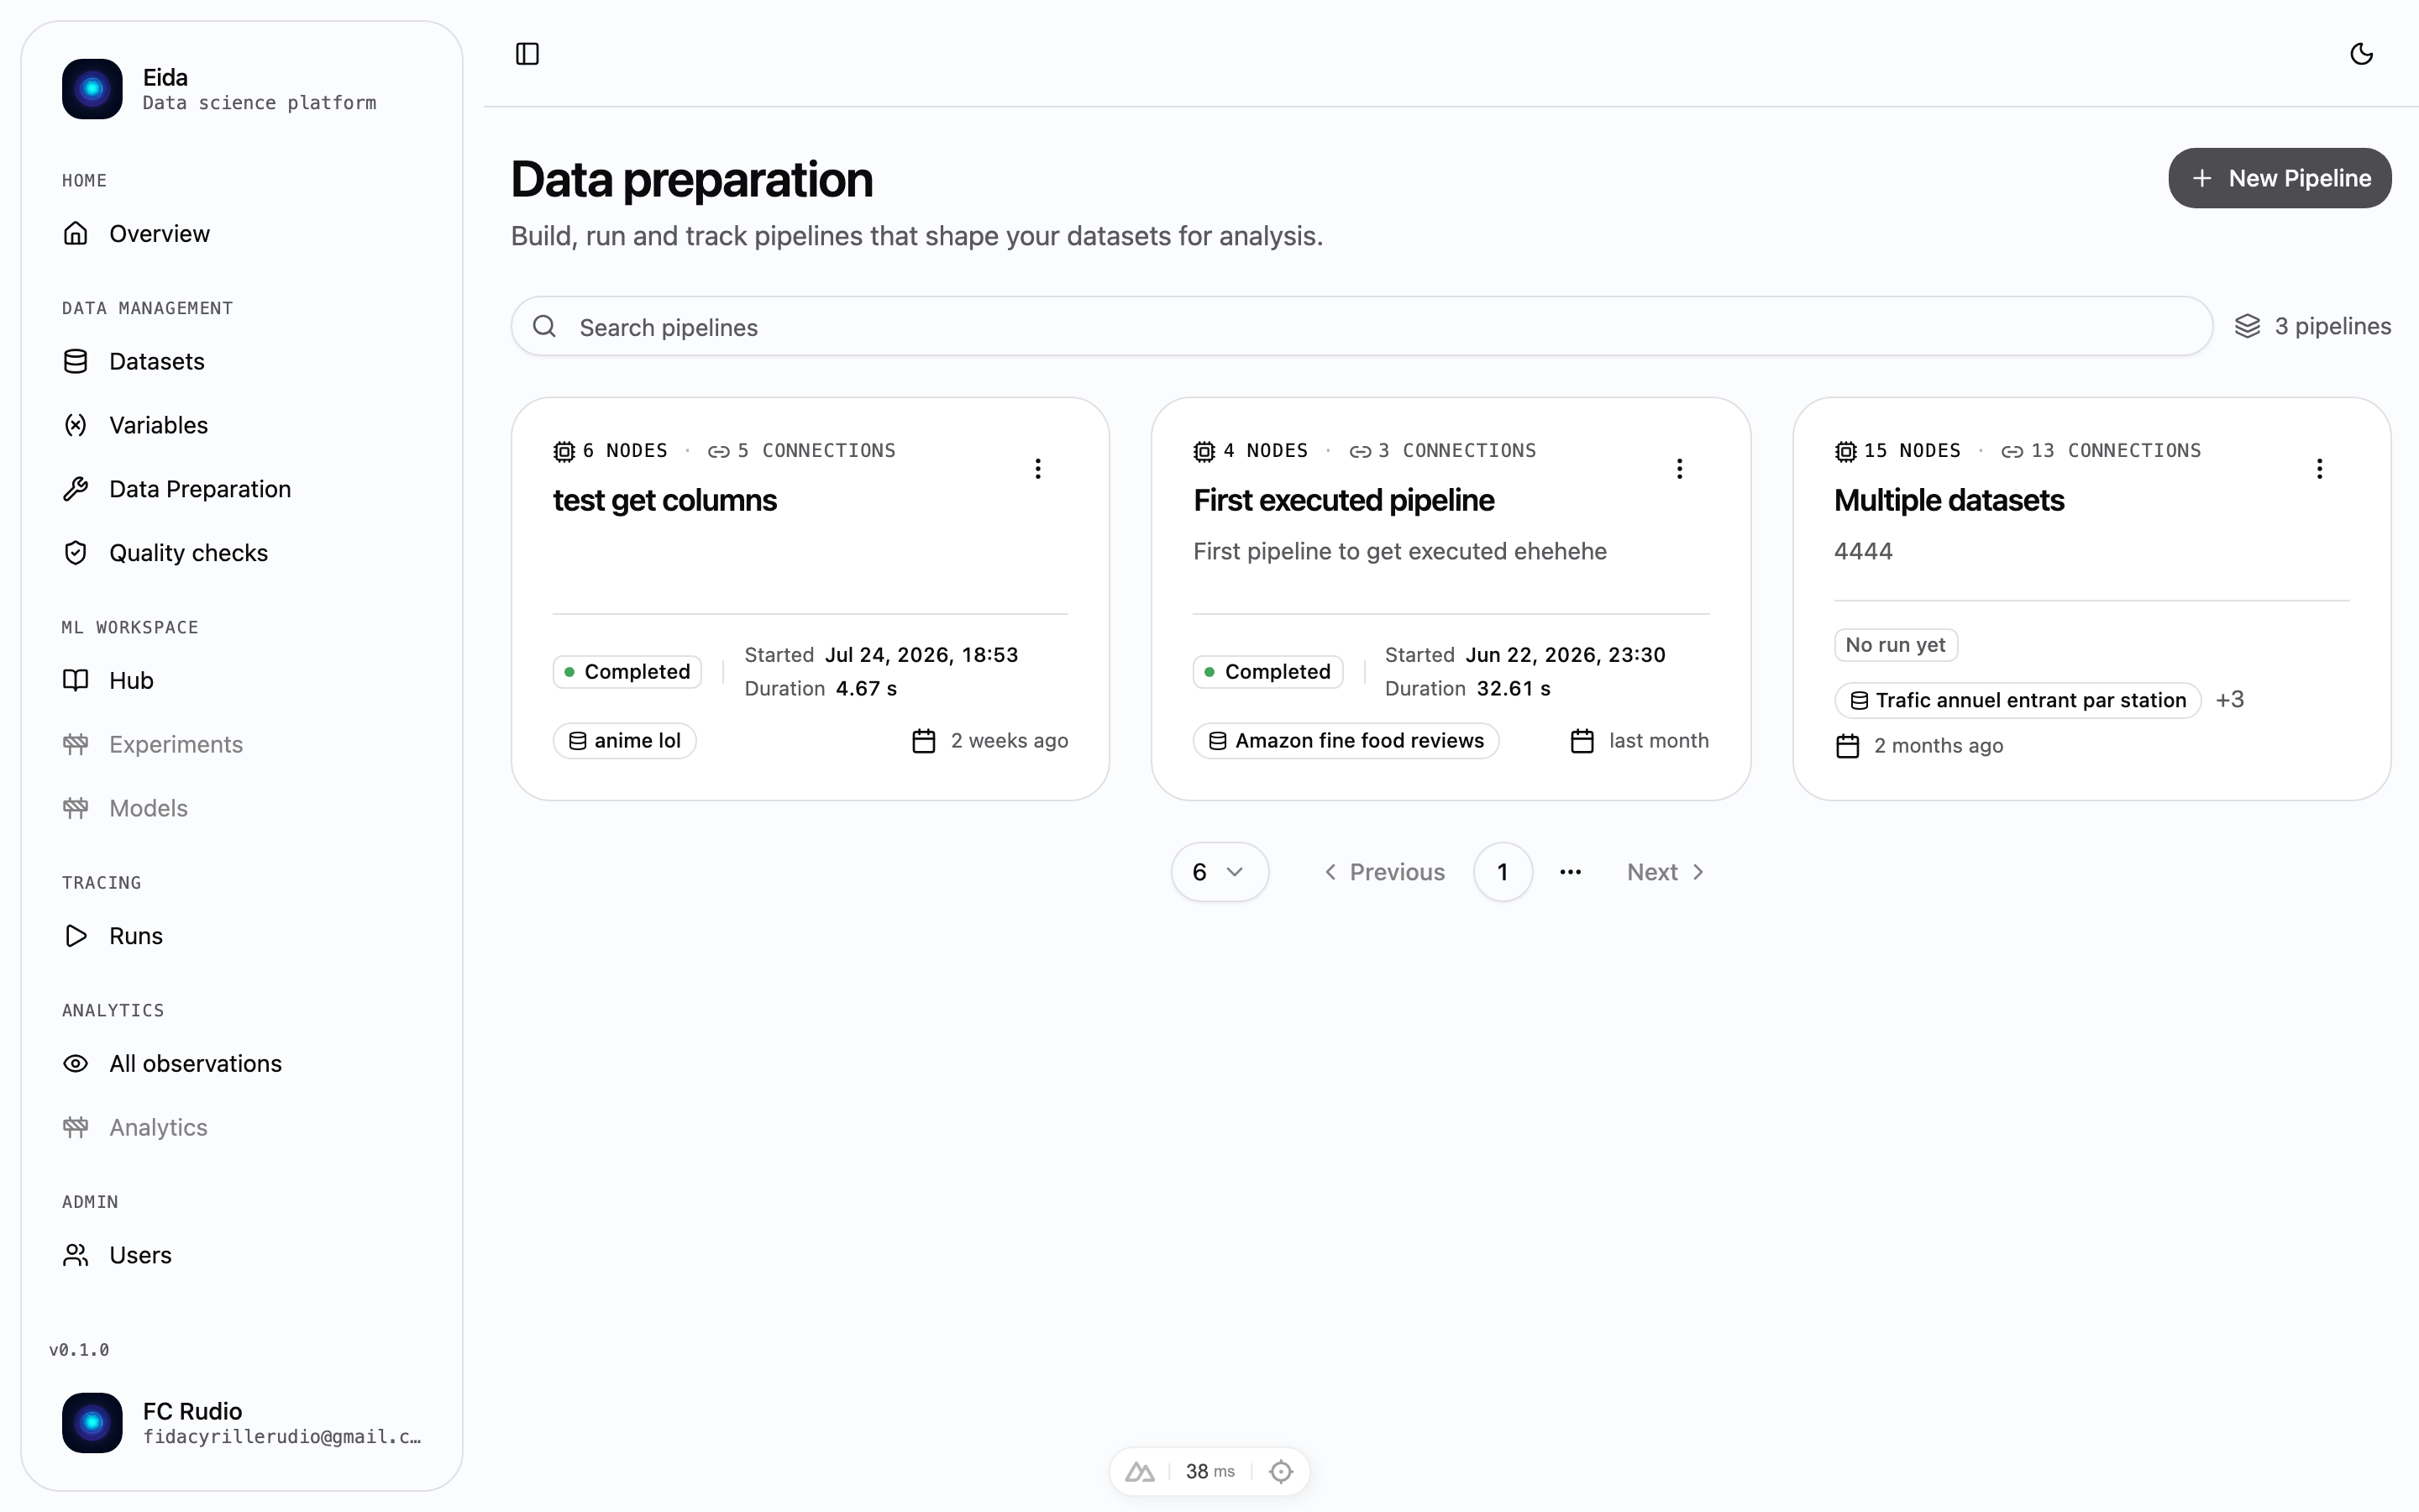This screenshot has height=1512, width=2419.
Task: Click the anime lol dataset tag
Action: click(625, 741)
